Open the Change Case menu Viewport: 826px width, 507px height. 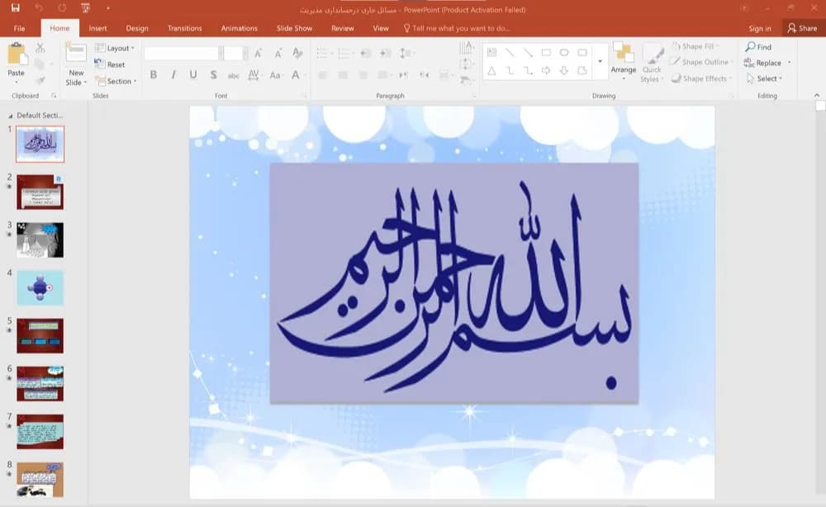tap(275, 75)
